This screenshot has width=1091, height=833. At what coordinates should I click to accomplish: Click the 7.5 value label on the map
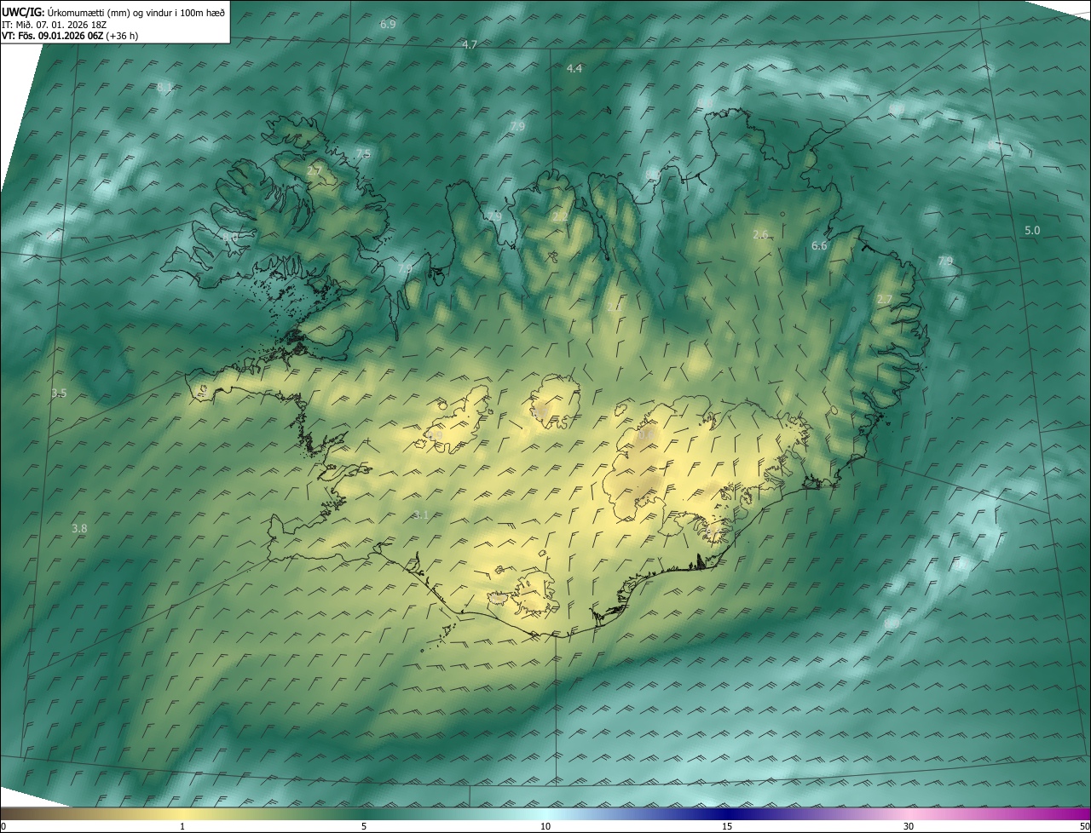(x=363, y=153)
